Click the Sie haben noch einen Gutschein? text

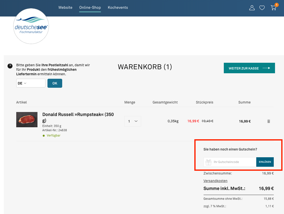click(230, 149)
